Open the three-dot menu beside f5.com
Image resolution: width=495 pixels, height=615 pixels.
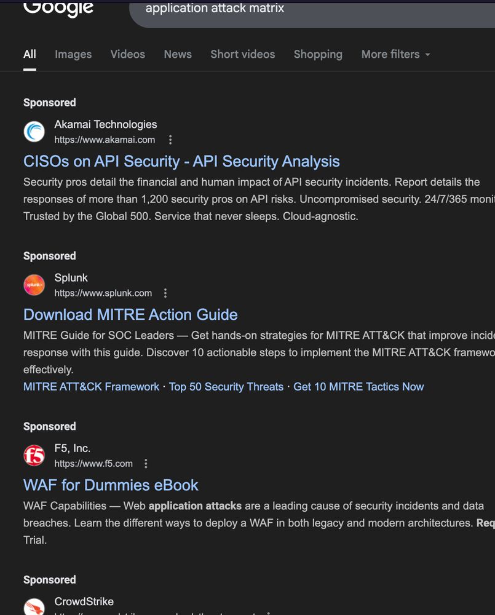point(146,464)
